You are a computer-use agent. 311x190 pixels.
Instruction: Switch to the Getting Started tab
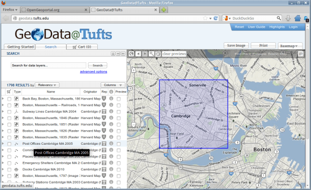tap(20, 47)
